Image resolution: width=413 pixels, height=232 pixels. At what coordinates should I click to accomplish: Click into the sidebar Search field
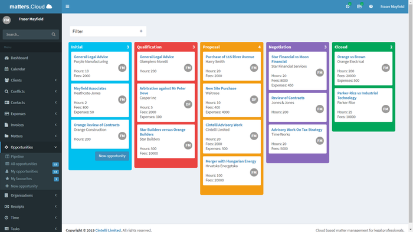[x=28, y=34]
